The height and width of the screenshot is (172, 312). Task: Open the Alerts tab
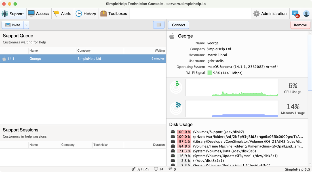tap(62, 14)
